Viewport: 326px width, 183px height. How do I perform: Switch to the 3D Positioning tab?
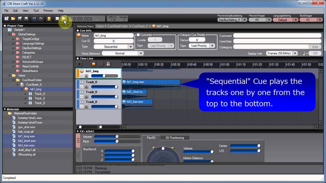pyautogui.click(x=174, y=138)
